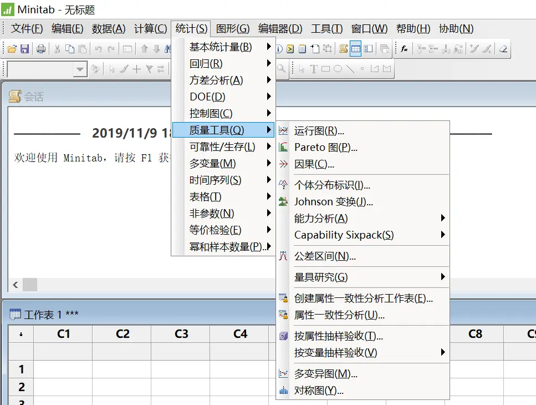This screenshot has height=405, width=536.
Task: Click the Open Project folder icon
Action: tap(12, 49)
